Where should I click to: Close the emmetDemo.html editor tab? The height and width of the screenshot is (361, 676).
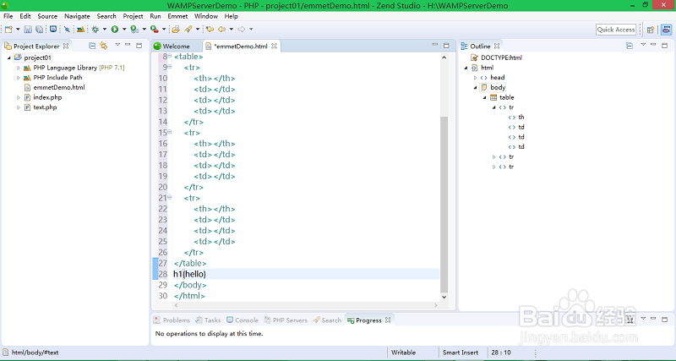[274, 46]
